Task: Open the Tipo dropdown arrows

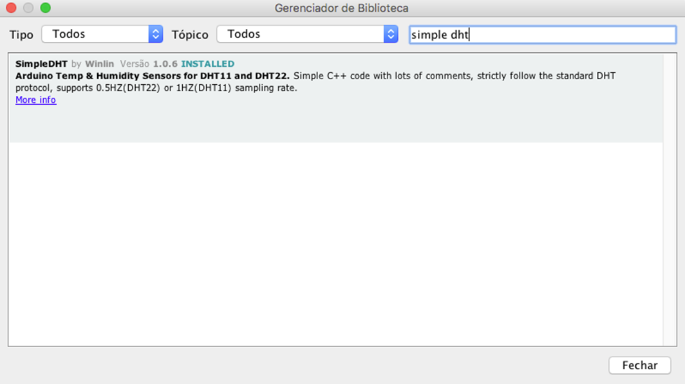Action: (x=155, y=34)
